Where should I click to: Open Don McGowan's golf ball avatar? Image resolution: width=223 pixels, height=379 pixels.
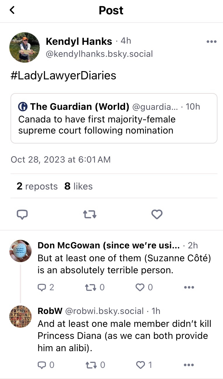pos(20,251)
